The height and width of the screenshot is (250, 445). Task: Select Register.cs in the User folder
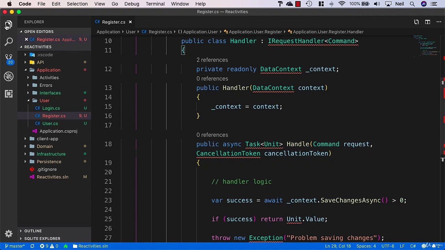coord(54,116)
